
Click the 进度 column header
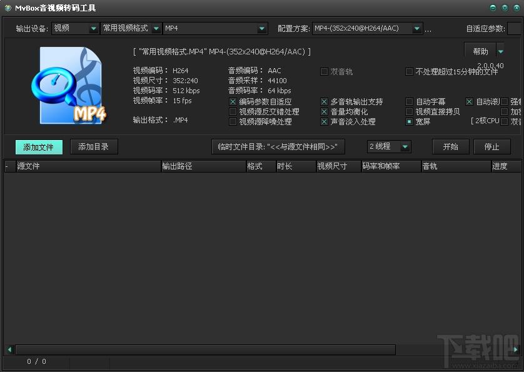[506, 166]
